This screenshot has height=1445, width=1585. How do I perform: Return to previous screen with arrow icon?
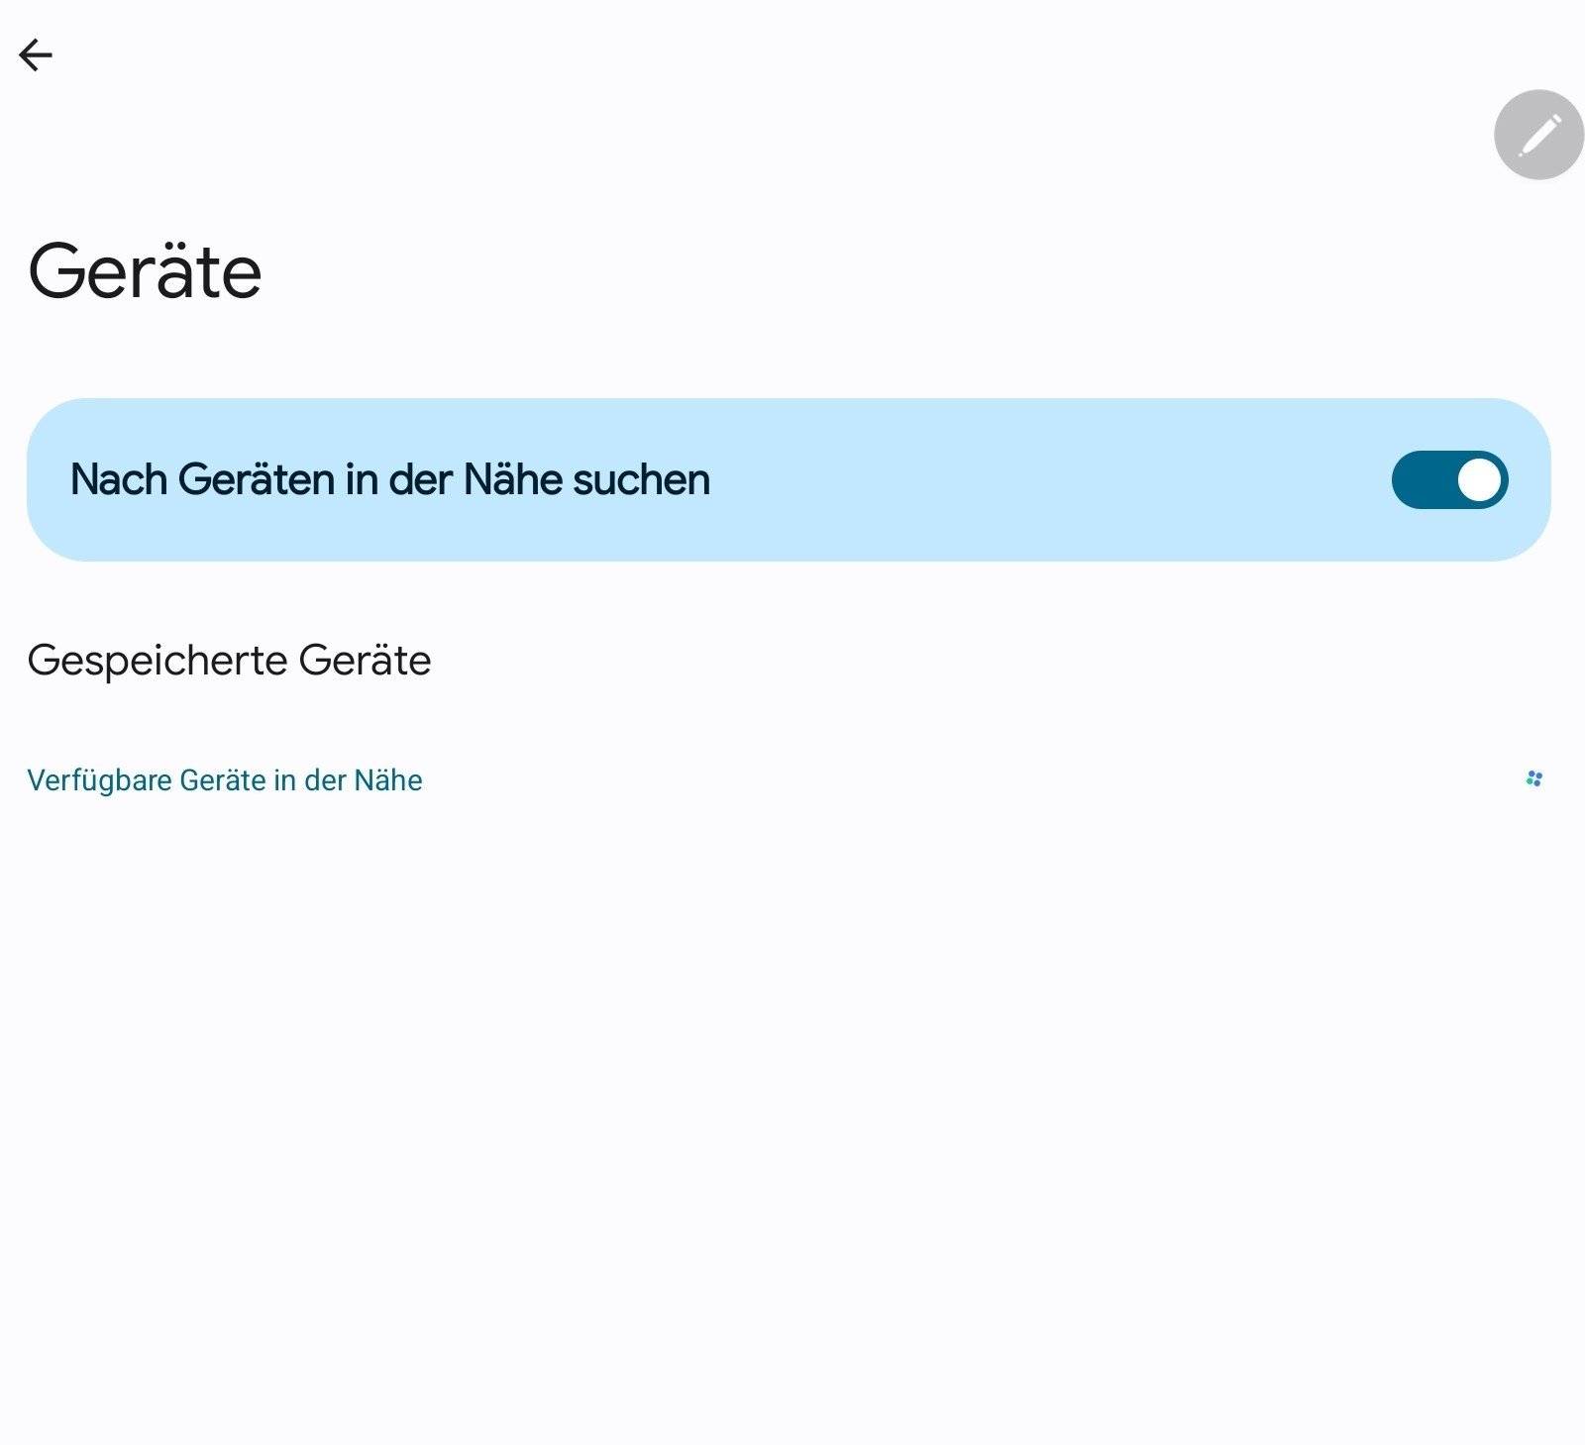[x=36, y=54]
